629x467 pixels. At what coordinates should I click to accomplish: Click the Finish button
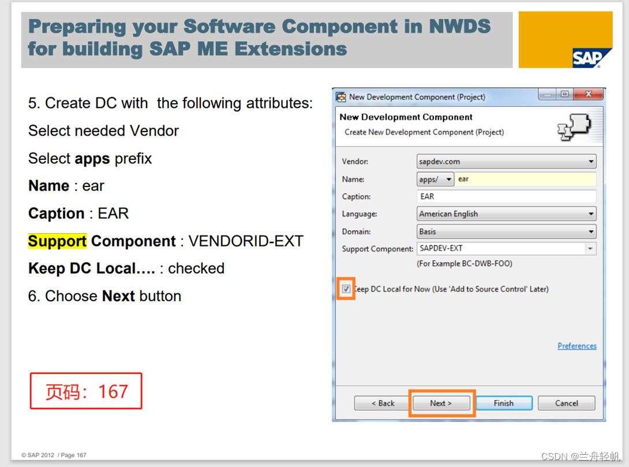[503, 403]
